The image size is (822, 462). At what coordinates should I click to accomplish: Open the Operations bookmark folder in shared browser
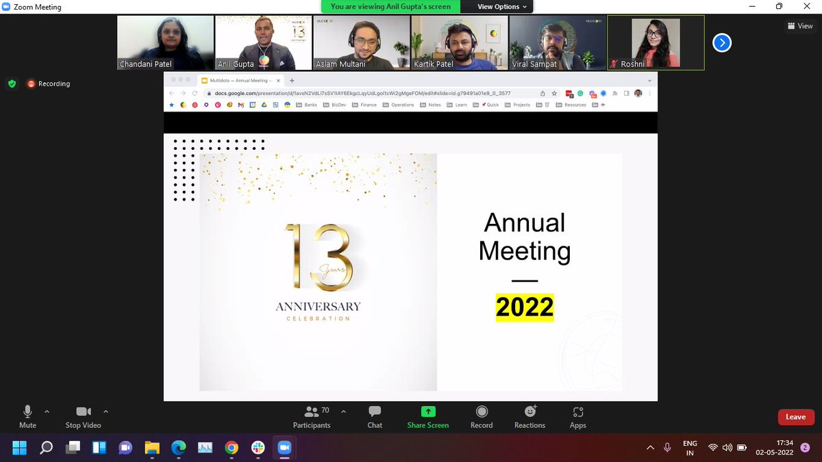tap(399, 105)
